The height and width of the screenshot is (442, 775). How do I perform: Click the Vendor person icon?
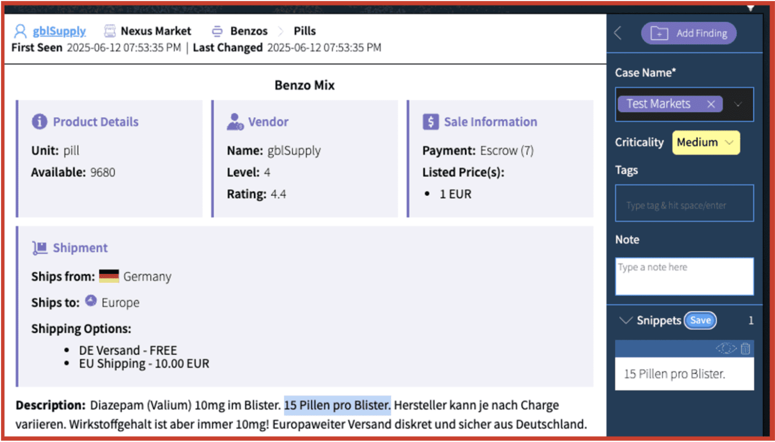click(x=235, y=122)
